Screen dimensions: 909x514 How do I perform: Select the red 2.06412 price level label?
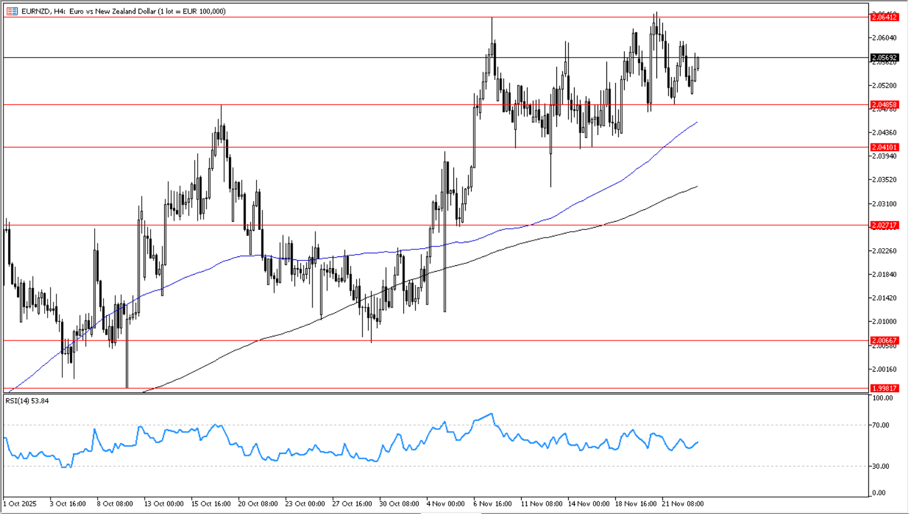click(x=884, y=18)
